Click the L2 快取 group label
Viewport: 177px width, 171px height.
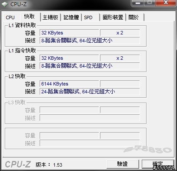point(17,76)
